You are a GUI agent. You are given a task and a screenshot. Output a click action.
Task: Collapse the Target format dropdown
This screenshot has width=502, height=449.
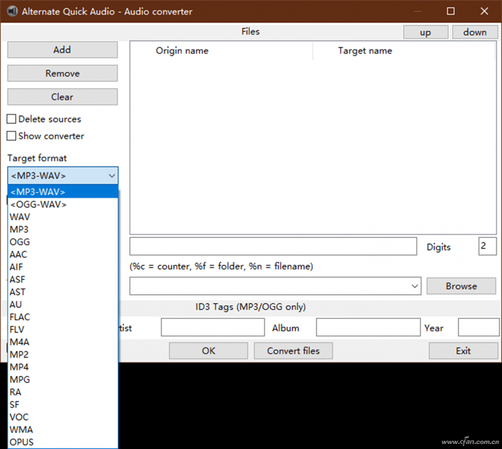[111, 176]
